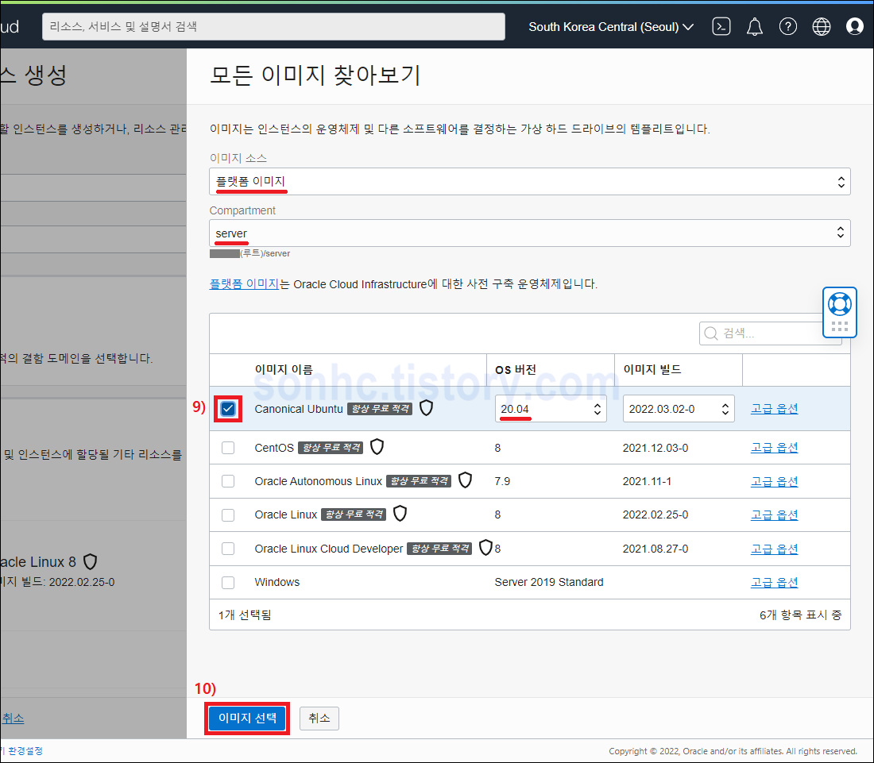Image resolution: width=874 pixels, height=763 pixels.
Task: Click the lifebuoy support icon
Action: click(840, 304)
